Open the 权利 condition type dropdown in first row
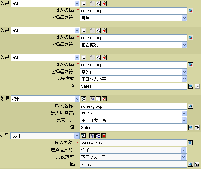The height and width of the screenshot is (169, 201). 77,3
